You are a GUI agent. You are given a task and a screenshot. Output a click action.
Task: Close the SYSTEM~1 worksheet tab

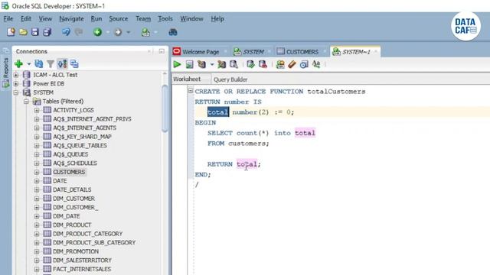[x=376, y=52]
